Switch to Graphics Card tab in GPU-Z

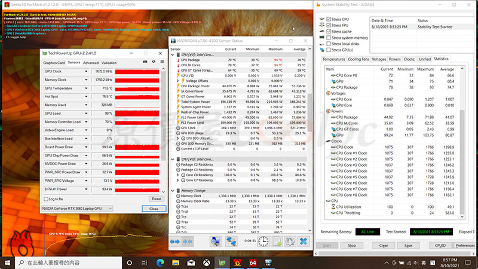click(54, 63)
